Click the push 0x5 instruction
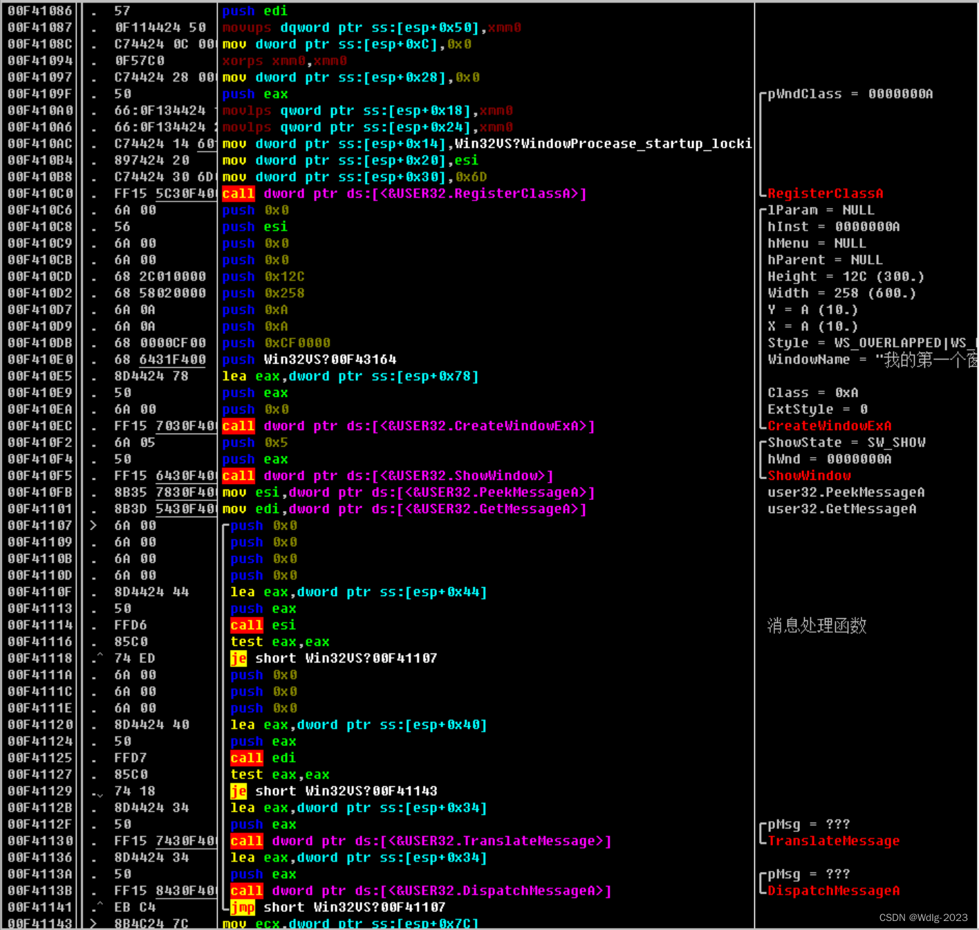The image size is (979, 930). tap(255, 443)
